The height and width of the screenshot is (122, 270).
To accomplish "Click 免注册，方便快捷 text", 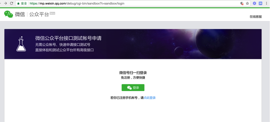I will tap(133, 78).
